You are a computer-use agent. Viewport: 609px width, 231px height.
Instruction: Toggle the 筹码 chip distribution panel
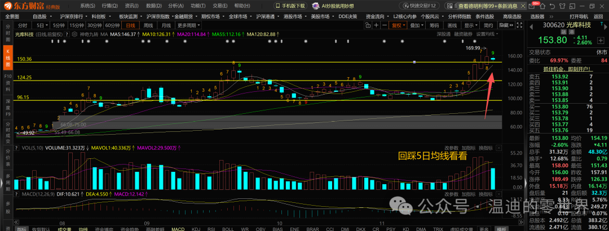434,25
